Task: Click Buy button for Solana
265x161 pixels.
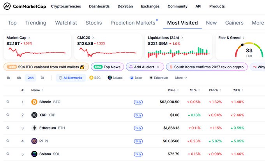Action: tap(138, 154)
